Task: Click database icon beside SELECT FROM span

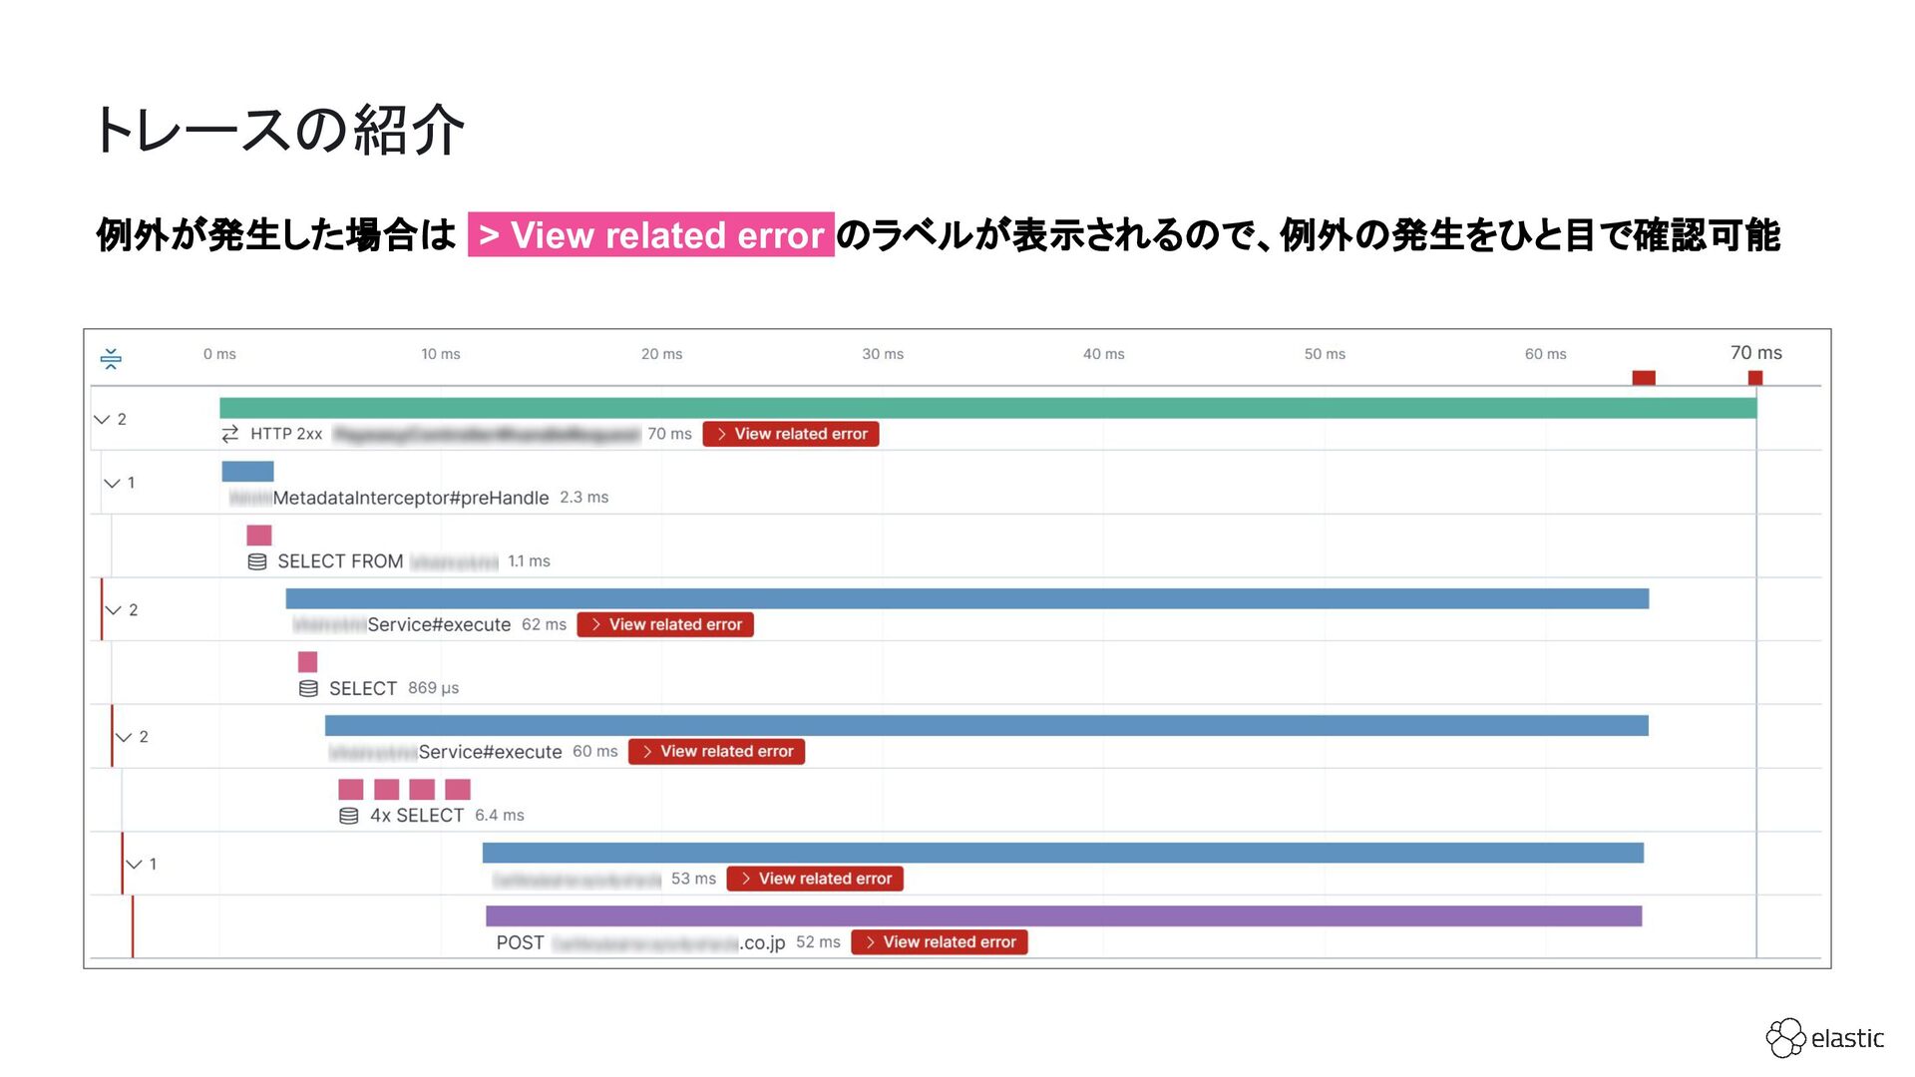Action: (257, 561)
